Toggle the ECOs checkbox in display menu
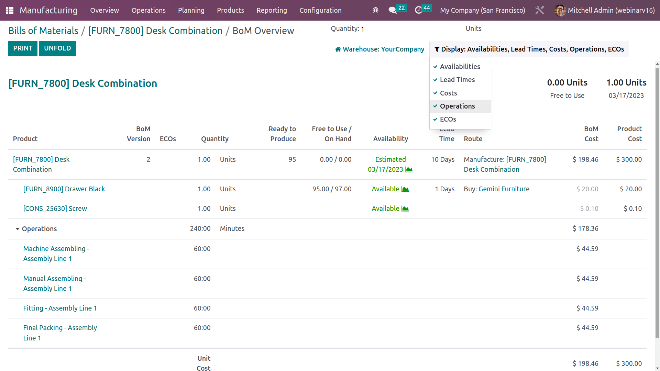The width and height of the screenshot is (660, 371). click(448, 119)
